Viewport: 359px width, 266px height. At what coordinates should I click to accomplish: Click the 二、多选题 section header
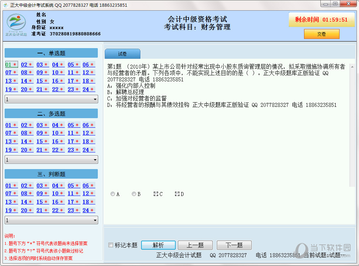coord(51,114)
